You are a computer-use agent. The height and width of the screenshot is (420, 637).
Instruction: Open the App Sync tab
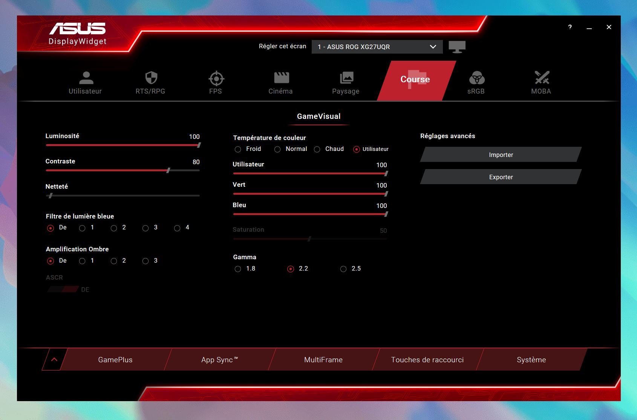pos(219,360)
